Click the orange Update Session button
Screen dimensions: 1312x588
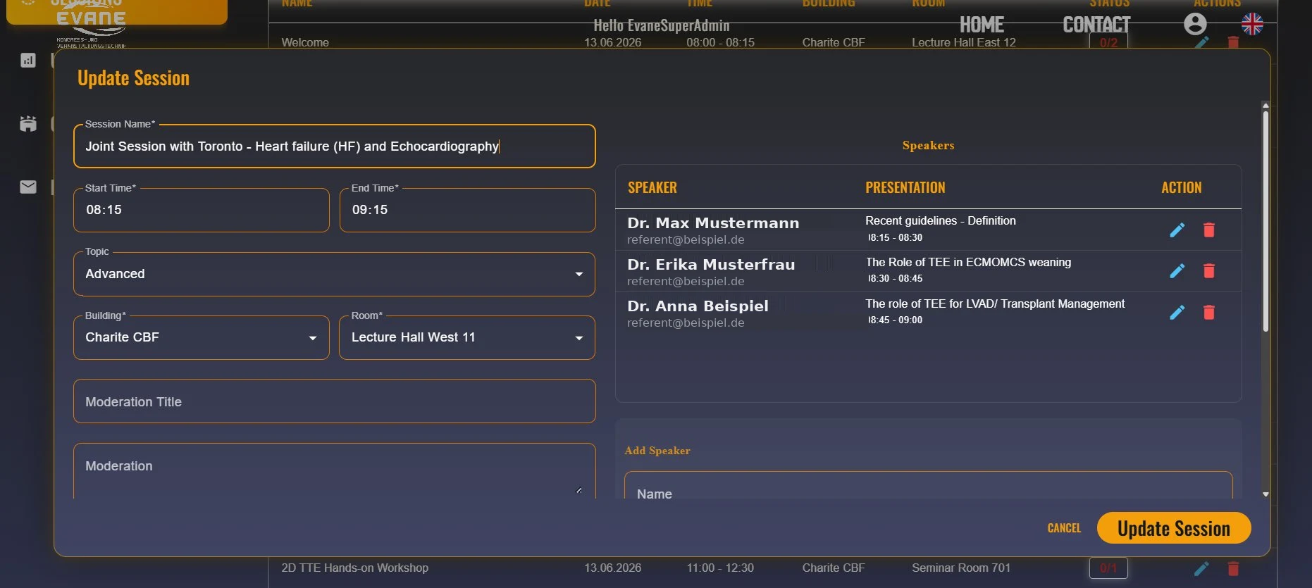click(1174, 528)
